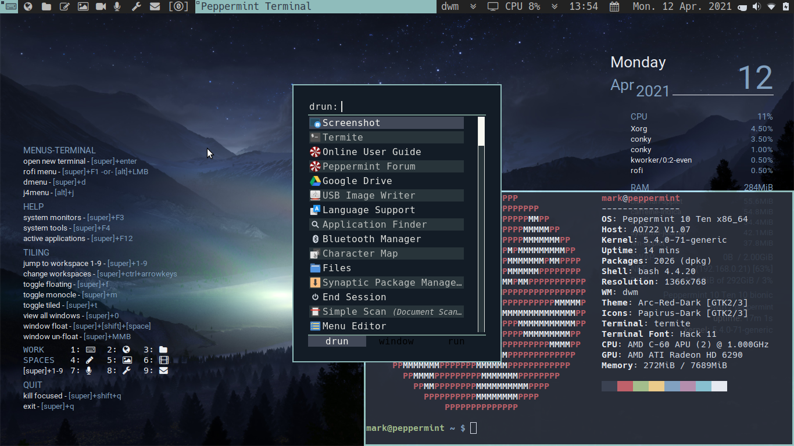The image size is (794, 446).
Task: Click the 13:54 clock in the bar
Action: 584,6
